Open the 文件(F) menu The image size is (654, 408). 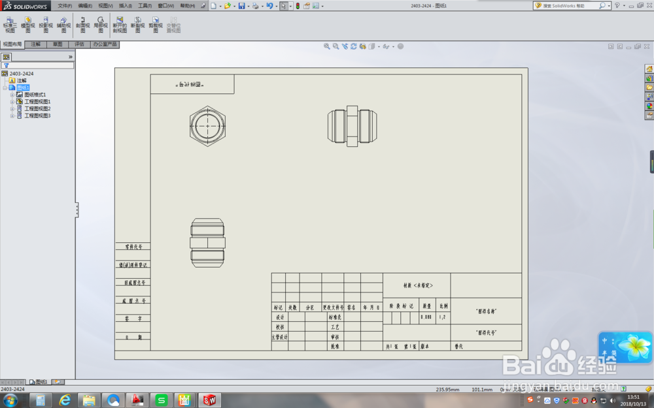65,6
